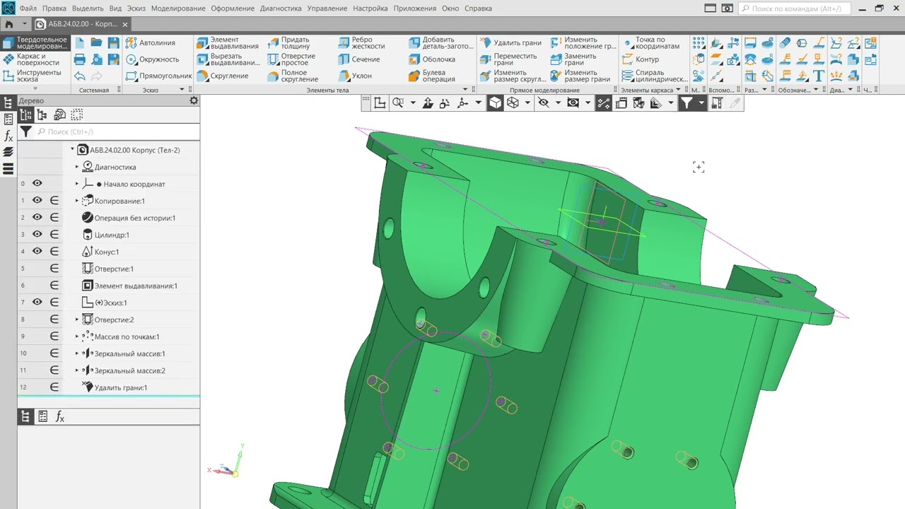The height and width of the screenshot is (509, 905).
Task: Choose Булева операция command
Action: (431, 76)
